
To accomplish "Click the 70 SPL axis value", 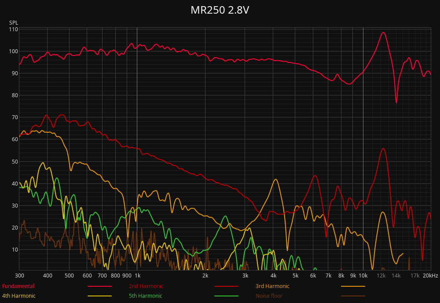I will tap(15, 117).
